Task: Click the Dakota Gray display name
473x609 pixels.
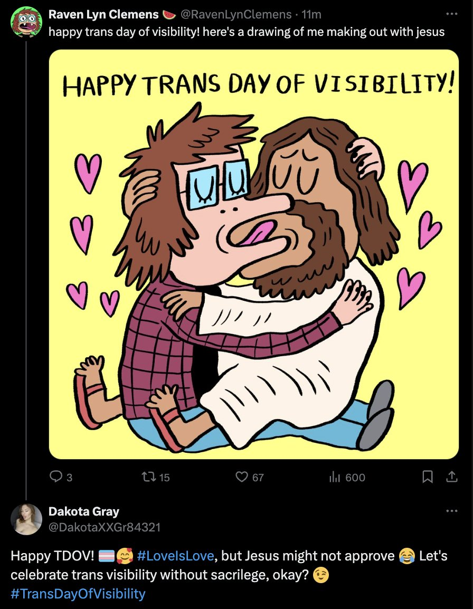Action: (83, 511)
